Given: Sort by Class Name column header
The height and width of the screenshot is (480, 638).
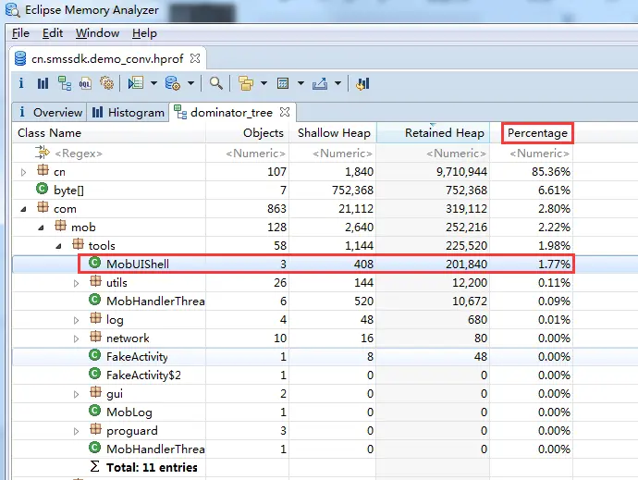Looking at the screenshot, I should tap(109, 133).
